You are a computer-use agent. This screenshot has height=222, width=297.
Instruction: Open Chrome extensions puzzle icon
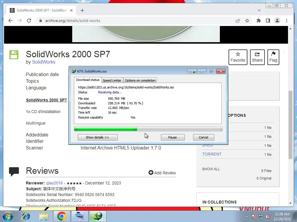click(258, 21)
